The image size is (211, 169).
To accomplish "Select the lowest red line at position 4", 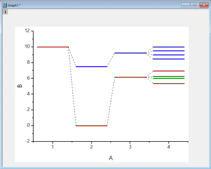I will point(169,83).
